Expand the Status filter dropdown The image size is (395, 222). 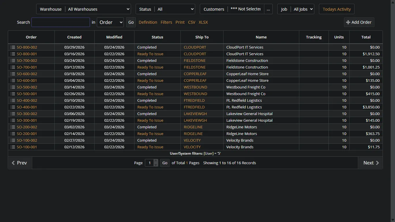tap(175, 9)
